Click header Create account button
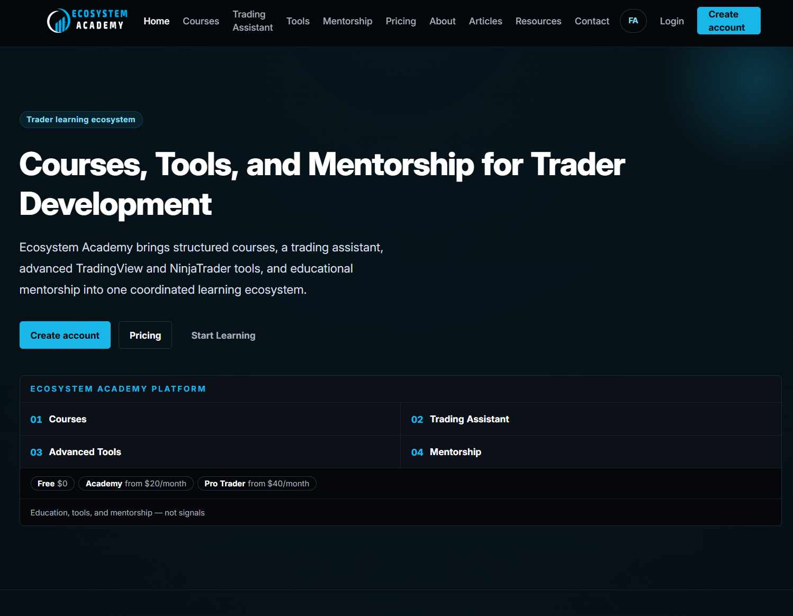Screen dimensions: 793x616 (728, 21)
